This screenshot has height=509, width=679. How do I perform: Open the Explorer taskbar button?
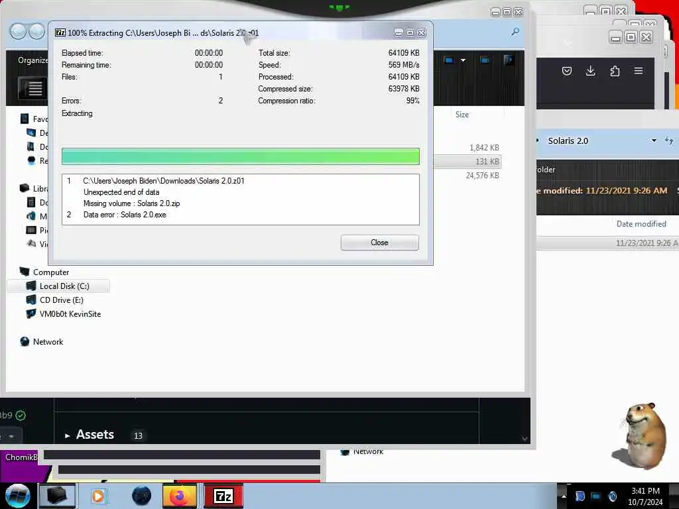pos(57,496)
